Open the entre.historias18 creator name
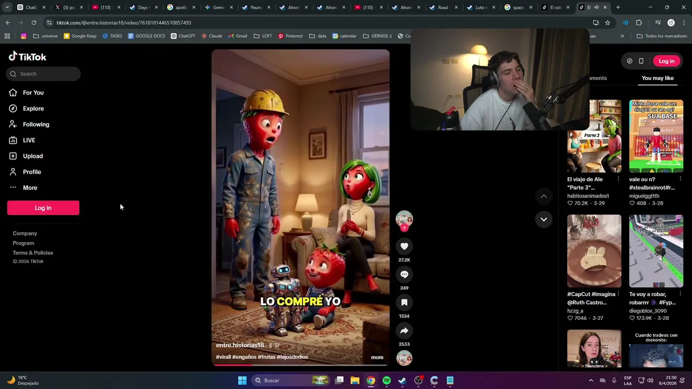Image resolution: width=692 pixels, height=389 pixels. point(240,345)
